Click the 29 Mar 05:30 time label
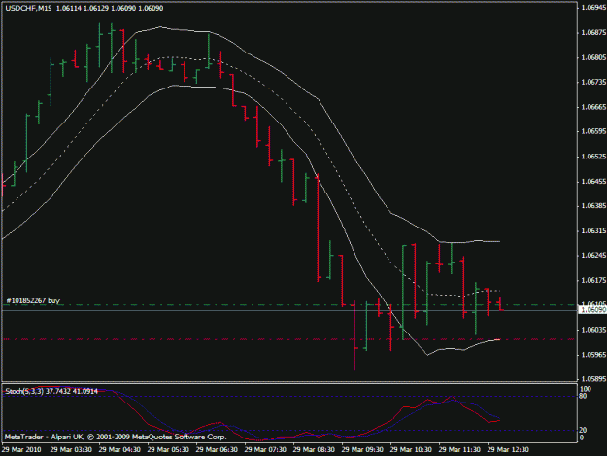 (x=168, y=450)
